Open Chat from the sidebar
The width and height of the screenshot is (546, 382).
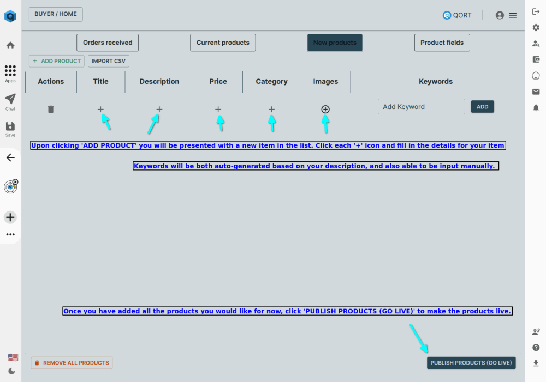click(x=10, y=101)
